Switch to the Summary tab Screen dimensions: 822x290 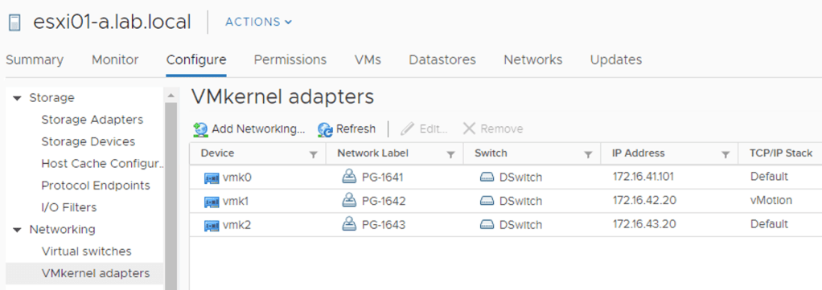coord(35,59)
